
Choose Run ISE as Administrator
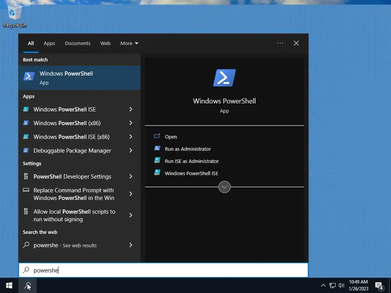[192, 161]
